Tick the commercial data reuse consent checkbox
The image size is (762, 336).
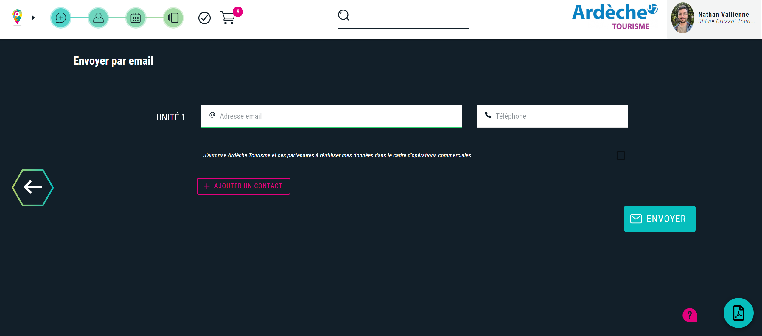coord(621,156)
